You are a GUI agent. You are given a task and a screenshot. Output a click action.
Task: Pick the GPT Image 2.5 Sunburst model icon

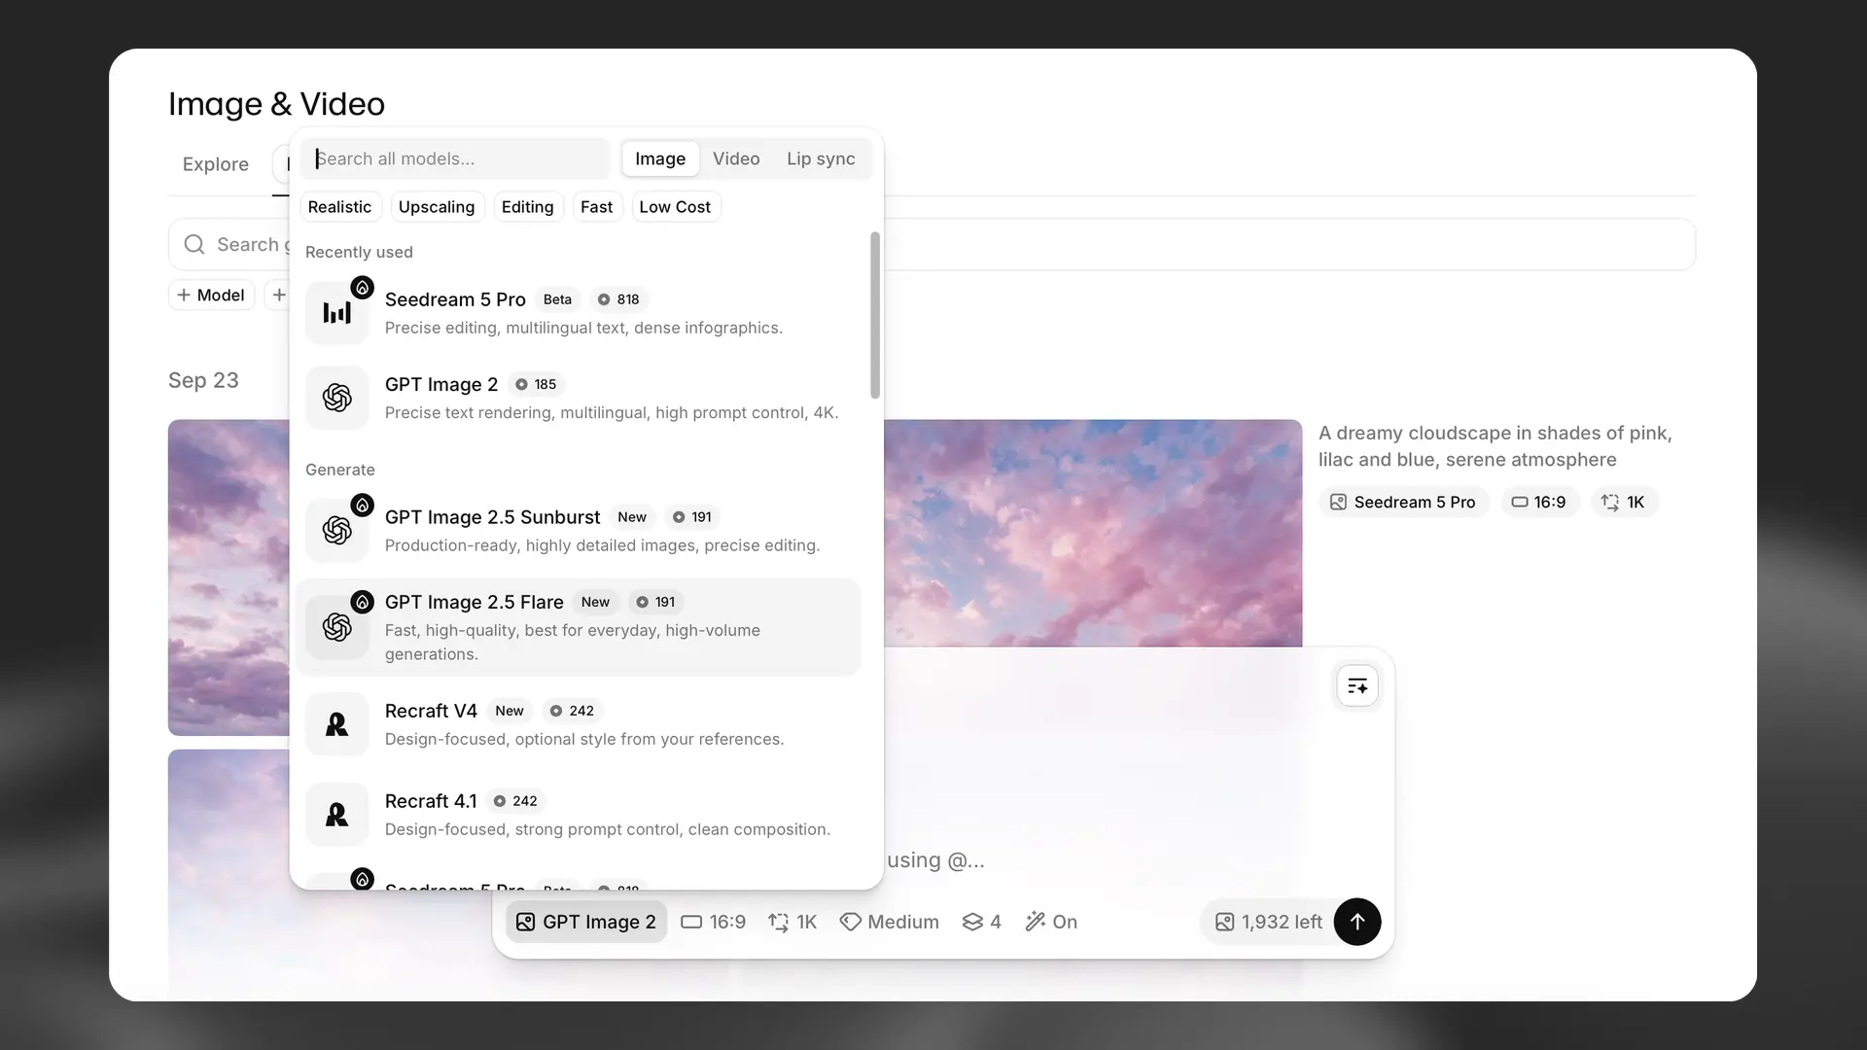pos(337,530)
